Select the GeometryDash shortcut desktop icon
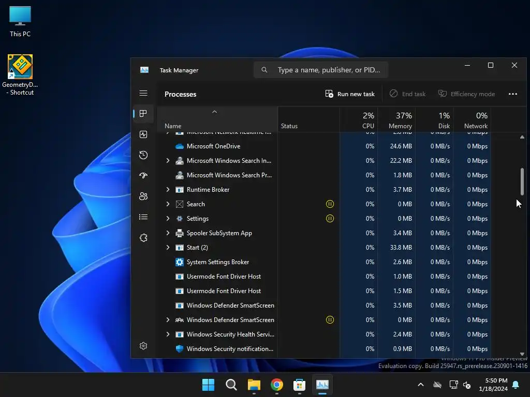Image resolution: width=530 pixels, height=397 pixels. click(20, 75)
